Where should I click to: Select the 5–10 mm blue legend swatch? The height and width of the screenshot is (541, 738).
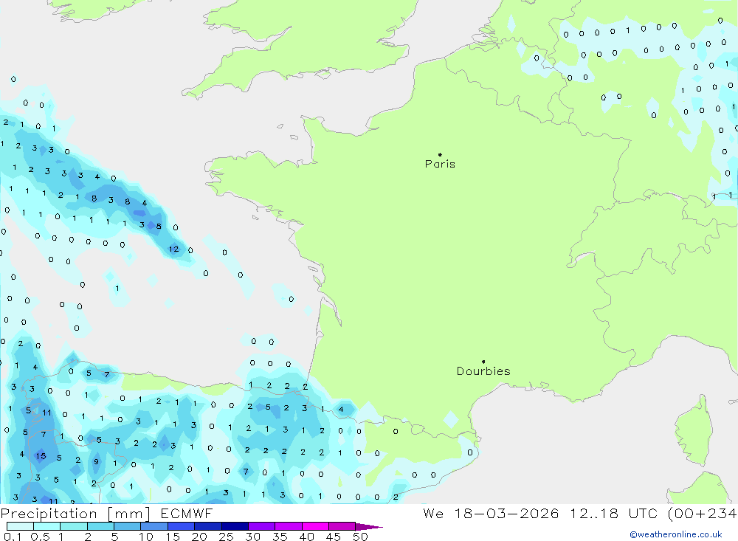coord(127,526)
